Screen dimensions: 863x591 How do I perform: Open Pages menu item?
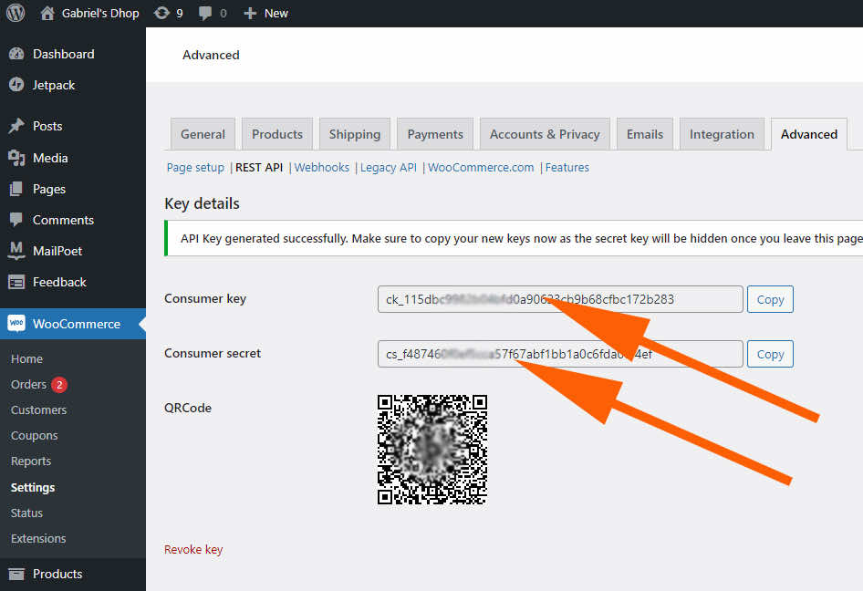49,190
